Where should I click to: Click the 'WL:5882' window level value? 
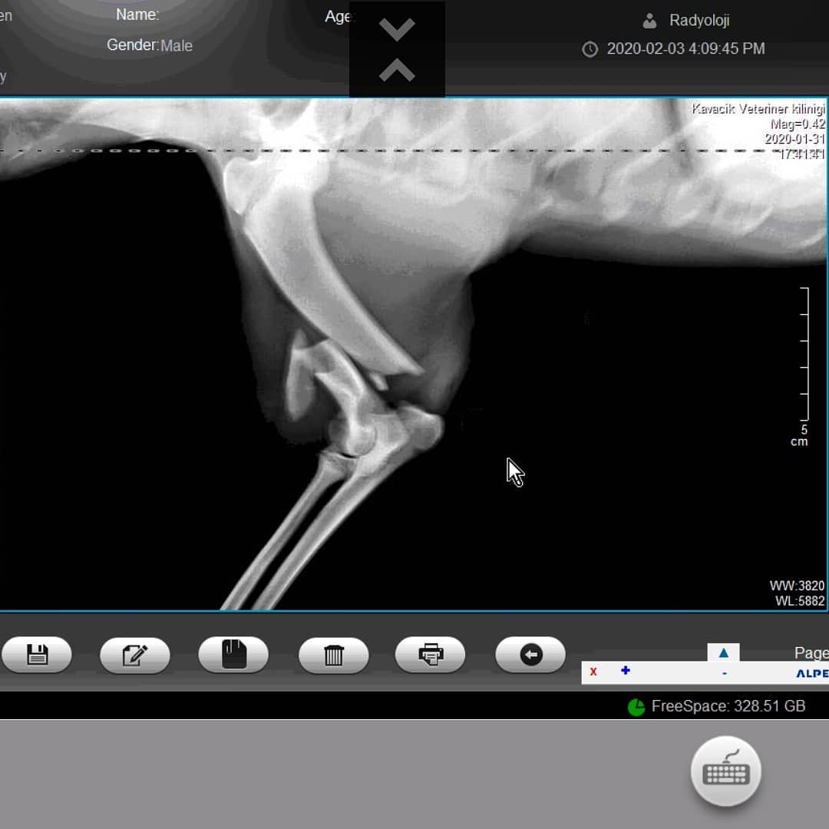coord(799,600)
